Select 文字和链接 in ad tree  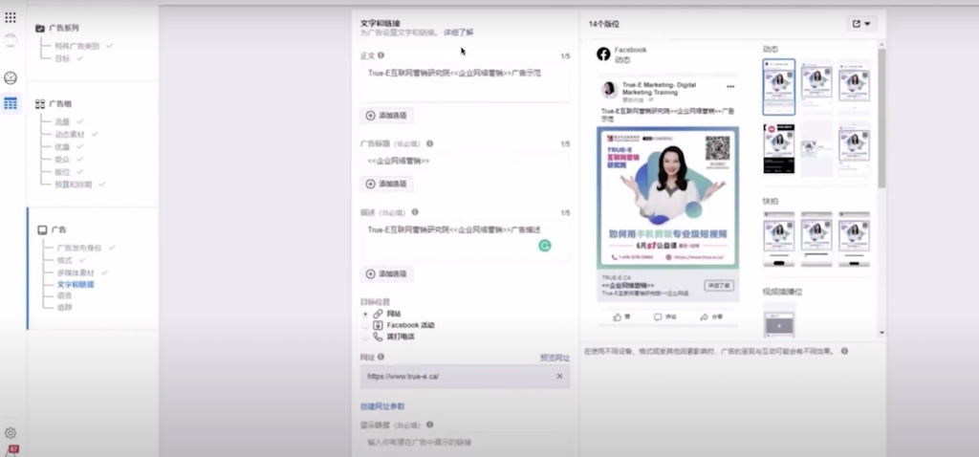click(76, 285)
